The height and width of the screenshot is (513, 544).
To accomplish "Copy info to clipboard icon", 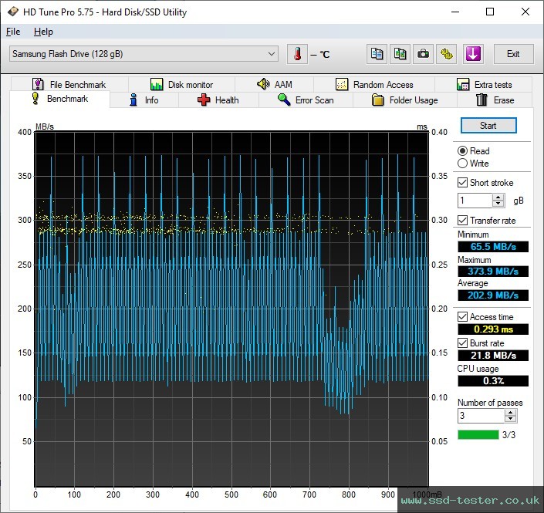I will (377, 54).
